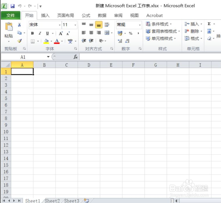Screen dimensions: 221x203
Task: Click the Fill down arrow icon
Action: coord(209,31)
